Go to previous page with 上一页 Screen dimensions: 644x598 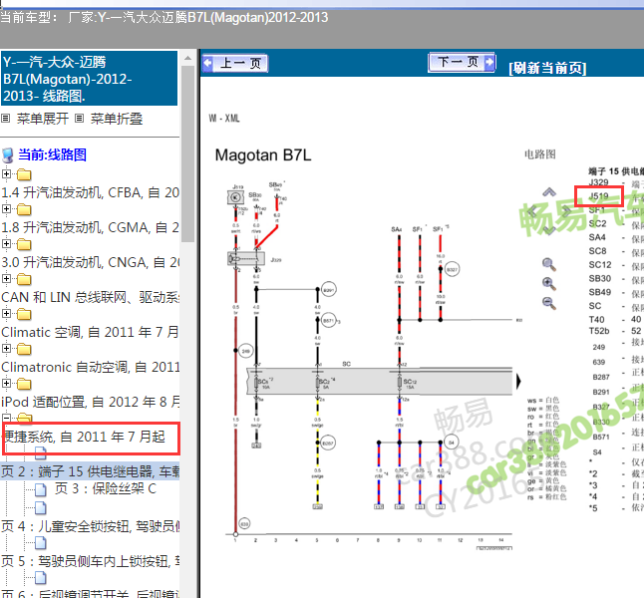click(235, 63)
